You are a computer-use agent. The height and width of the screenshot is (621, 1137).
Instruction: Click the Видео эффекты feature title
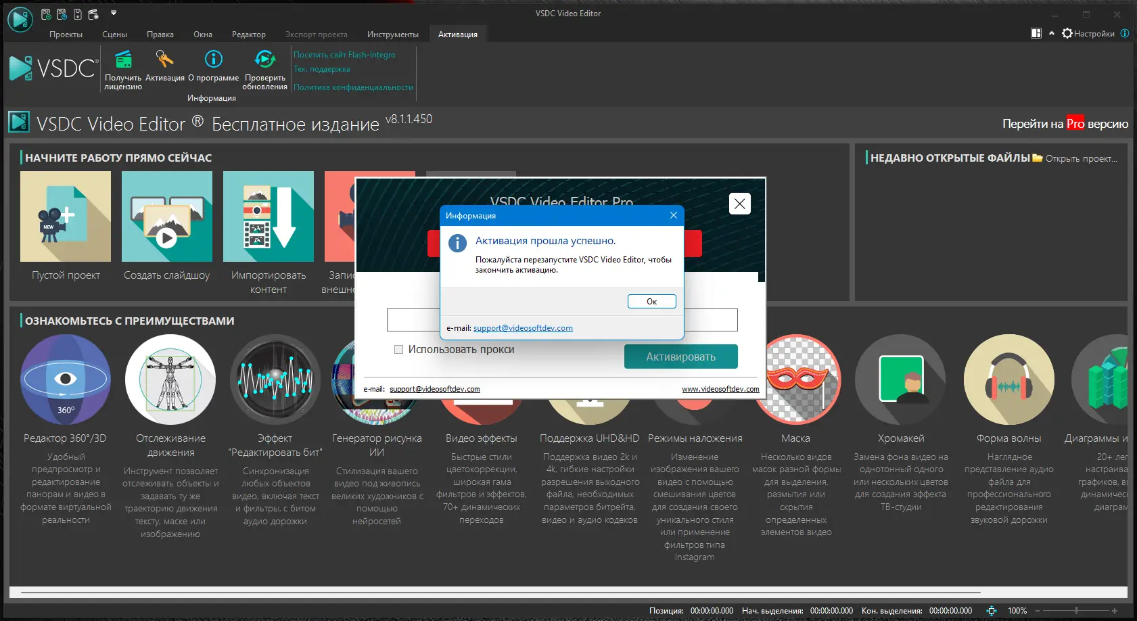pos(482,438)
